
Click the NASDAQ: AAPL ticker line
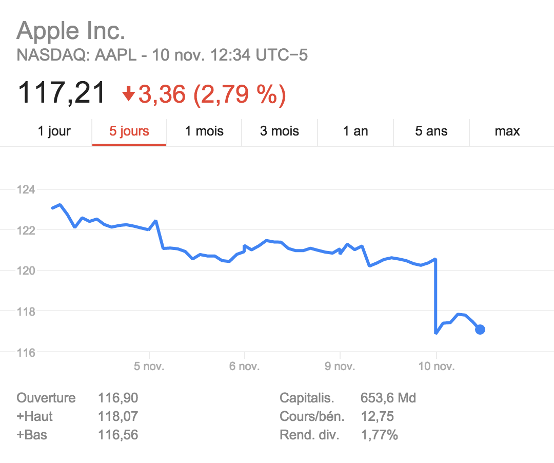[162, 55]
